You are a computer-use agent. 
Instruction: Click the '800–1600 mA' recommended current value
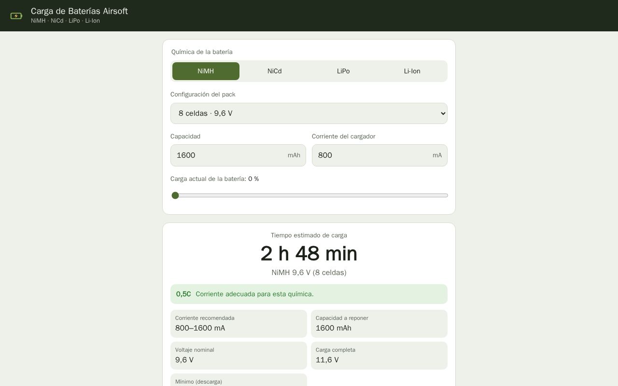(200, 328)
